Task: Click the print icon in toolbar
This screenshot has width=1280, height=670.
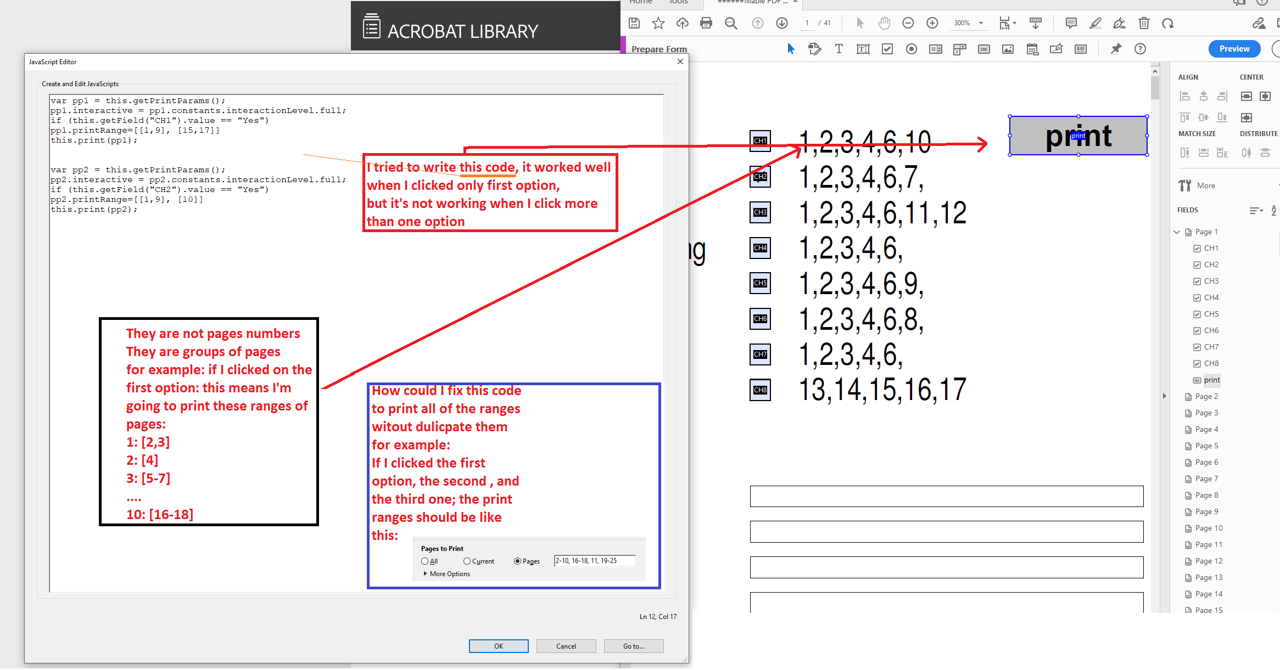Action: [706, 23]
